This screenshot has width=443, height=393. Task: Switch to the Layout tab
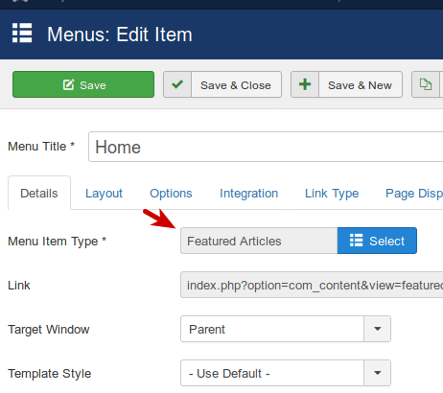pos(104,193)
